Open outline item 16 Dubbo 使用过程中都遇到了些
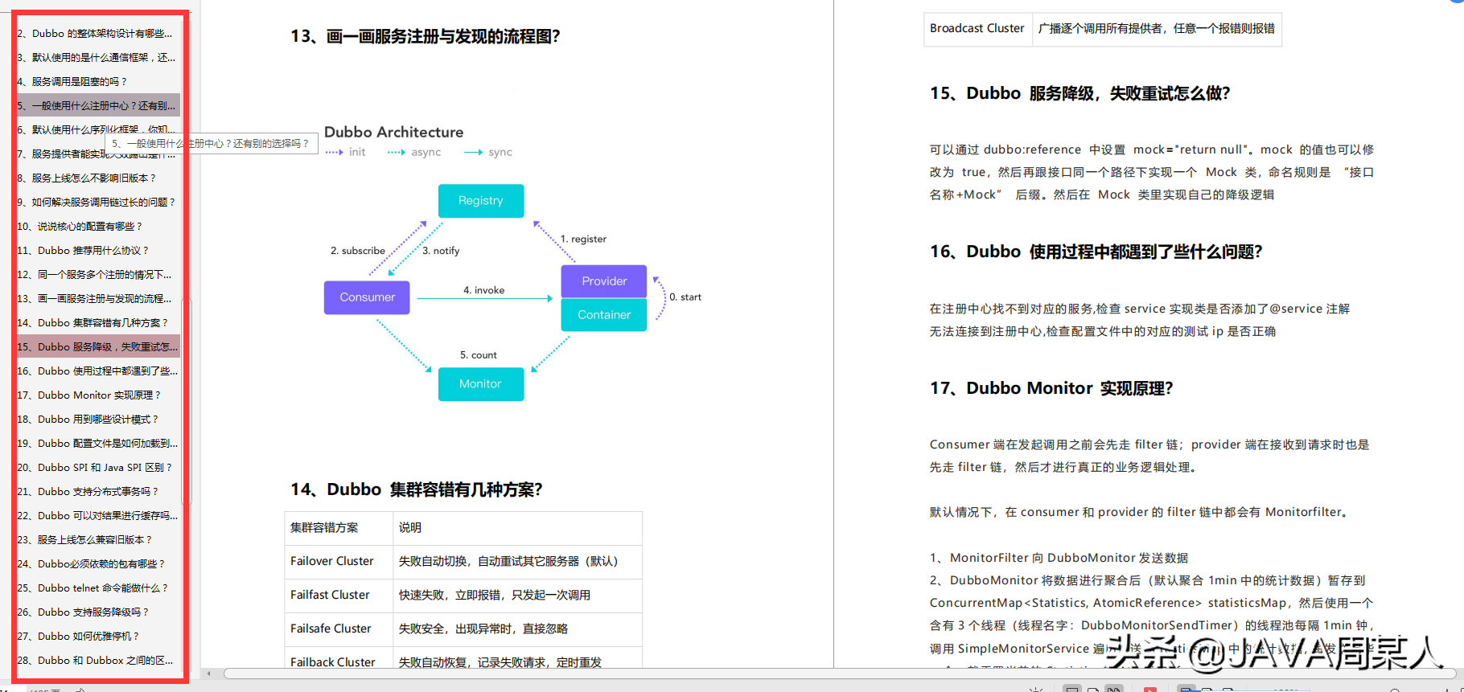 pyautogui.click(x=97, y=371)
